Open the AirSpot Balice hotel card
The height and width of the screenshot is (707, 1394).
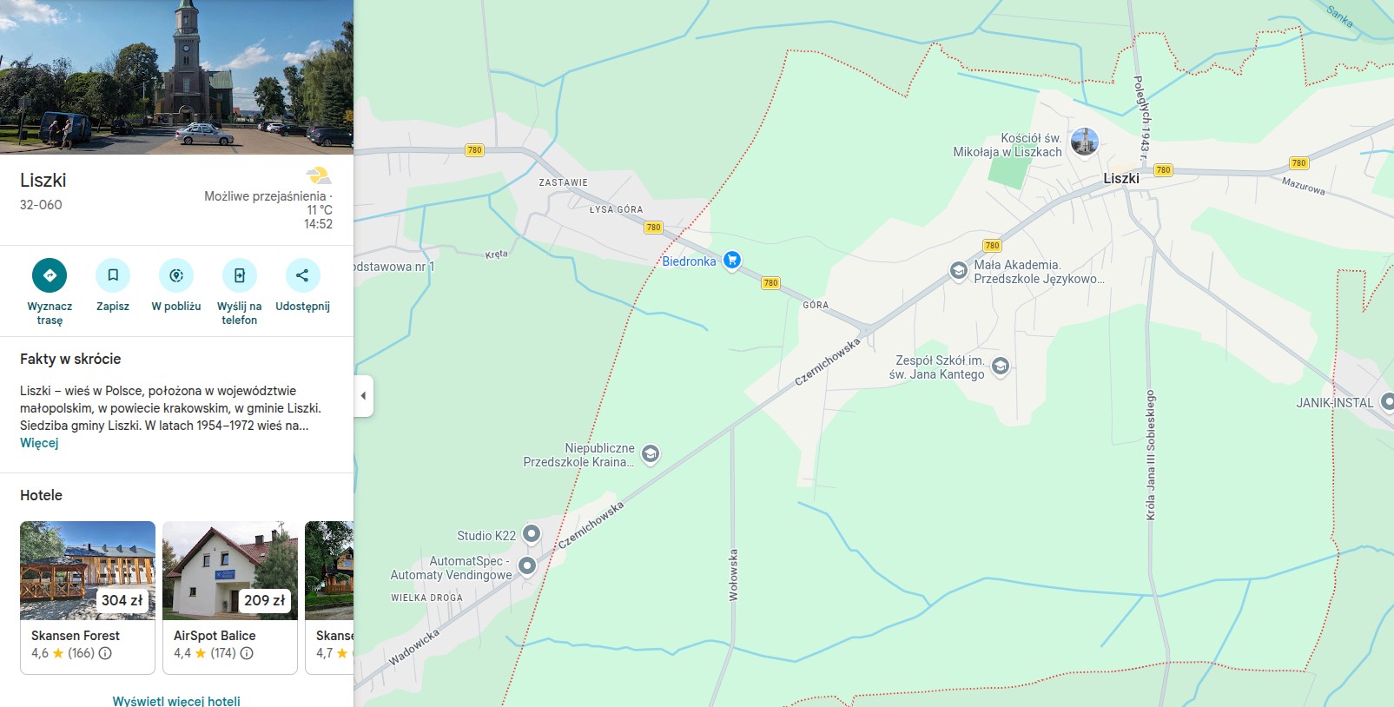230,598
